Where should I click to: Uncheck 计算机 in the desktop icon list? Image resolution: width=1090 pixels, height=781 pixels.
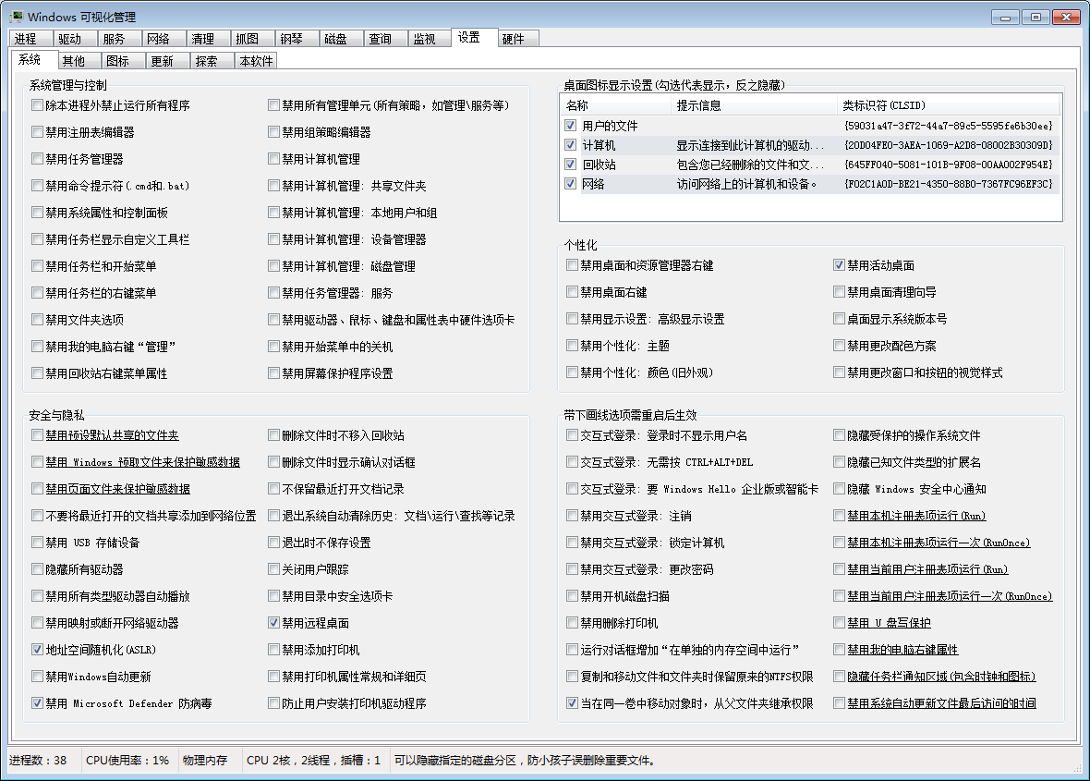pyautogui.click(x=571, y=145)
